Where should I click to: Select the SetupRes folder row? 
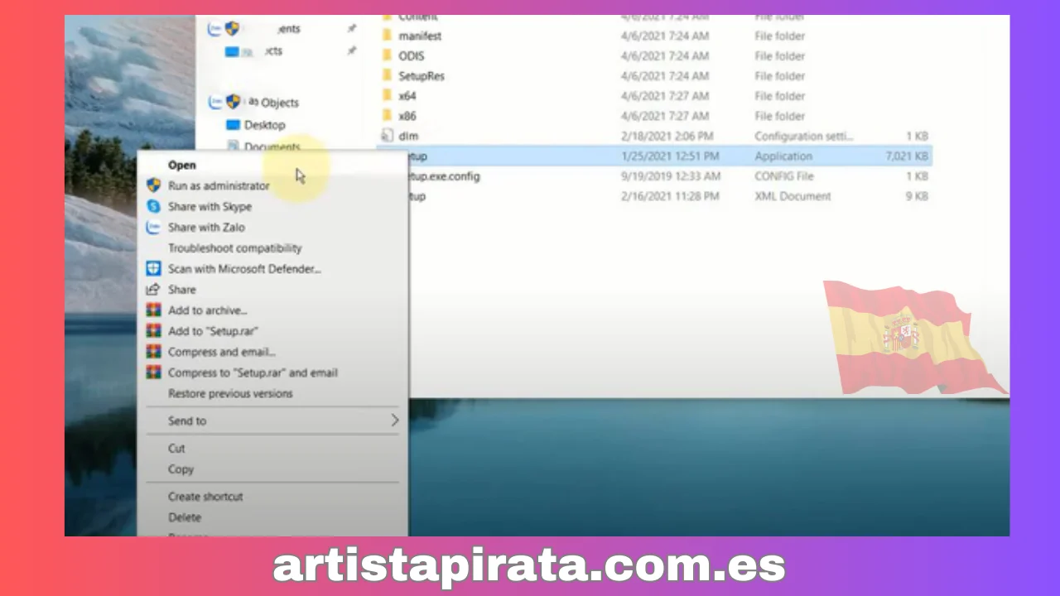[421, 76]
